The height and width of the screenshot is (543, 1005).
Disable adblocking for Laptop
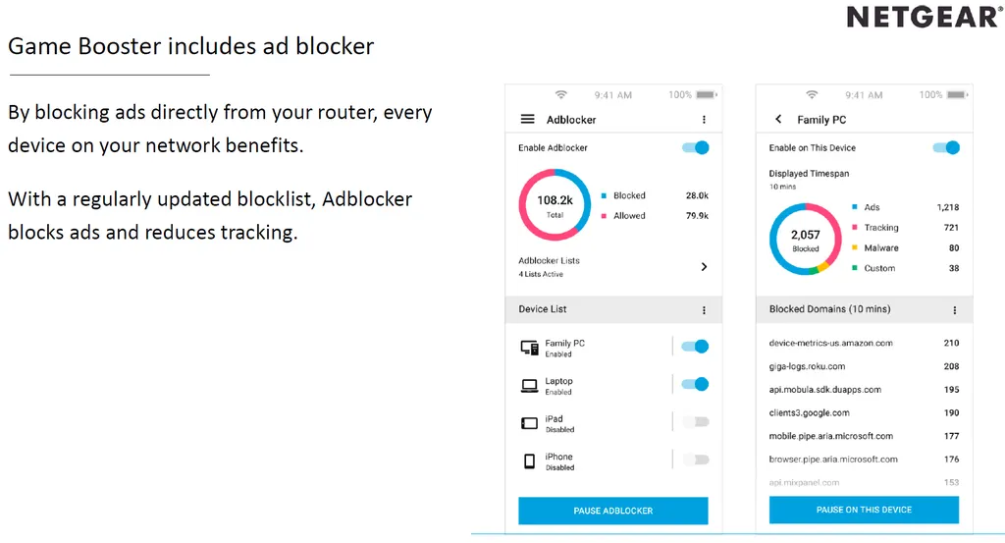point(695,384)
